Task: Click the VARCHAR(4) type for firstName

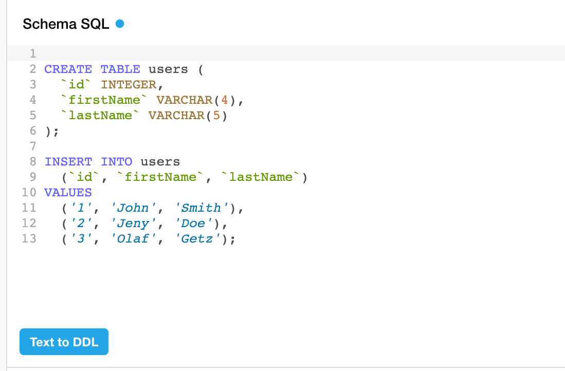Action: tap(195, 100)
